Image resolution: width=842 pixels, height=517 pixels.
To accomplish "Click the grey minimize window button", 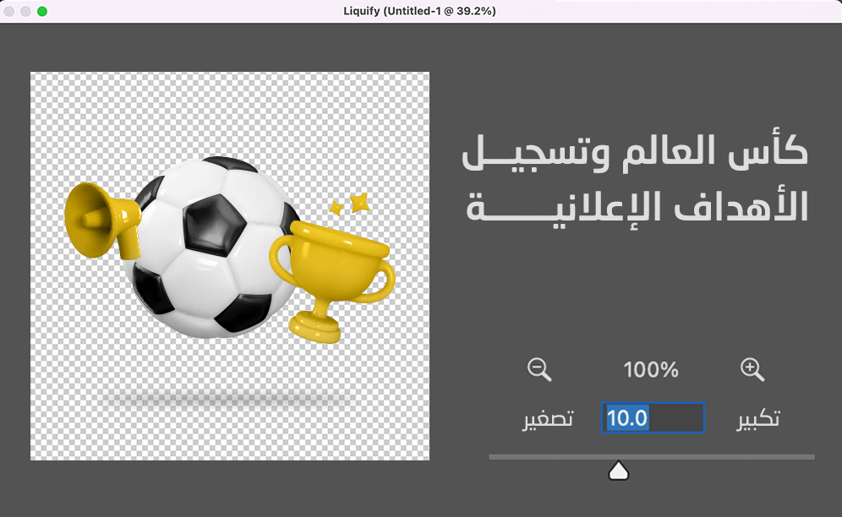I will point(25,11).
